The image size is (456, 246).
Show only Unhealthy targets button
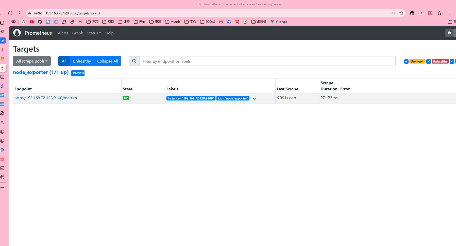pyautogui.click(x=82, y=61)
